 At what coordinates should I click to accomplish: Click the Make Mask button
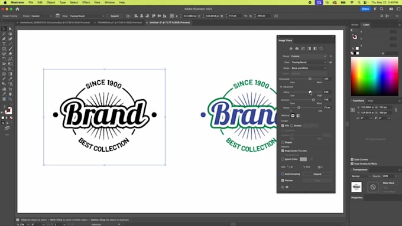(388, 183)
